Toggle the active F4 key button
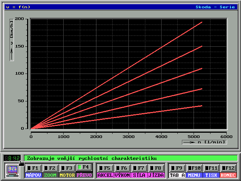 pos(84,167)
